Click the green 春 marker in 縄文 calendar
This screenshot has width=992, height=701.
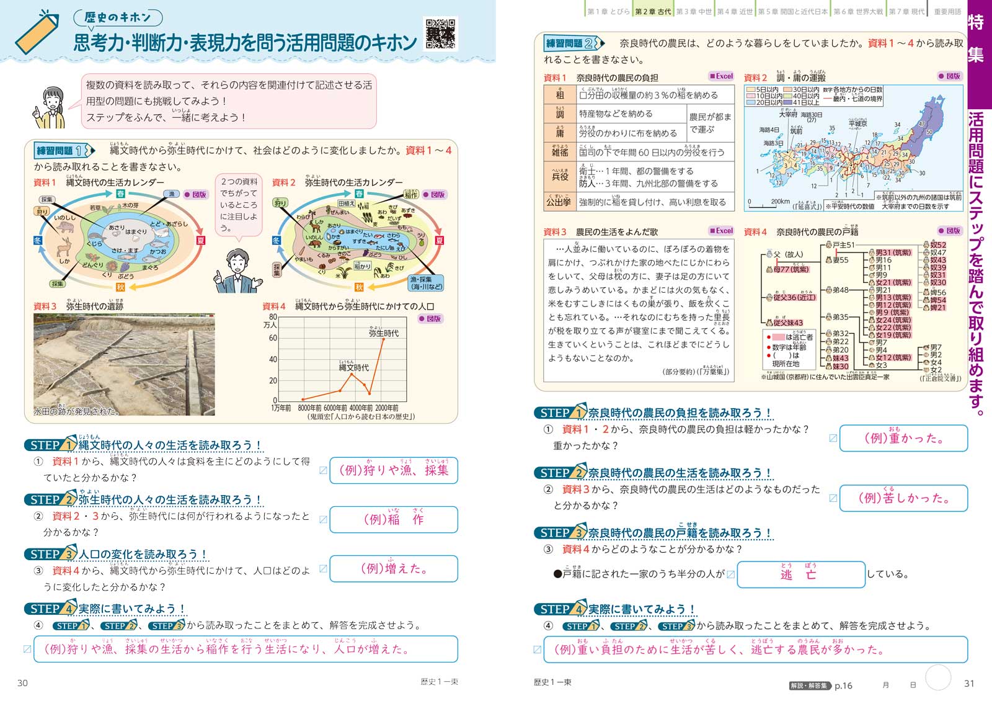point(120,194)
